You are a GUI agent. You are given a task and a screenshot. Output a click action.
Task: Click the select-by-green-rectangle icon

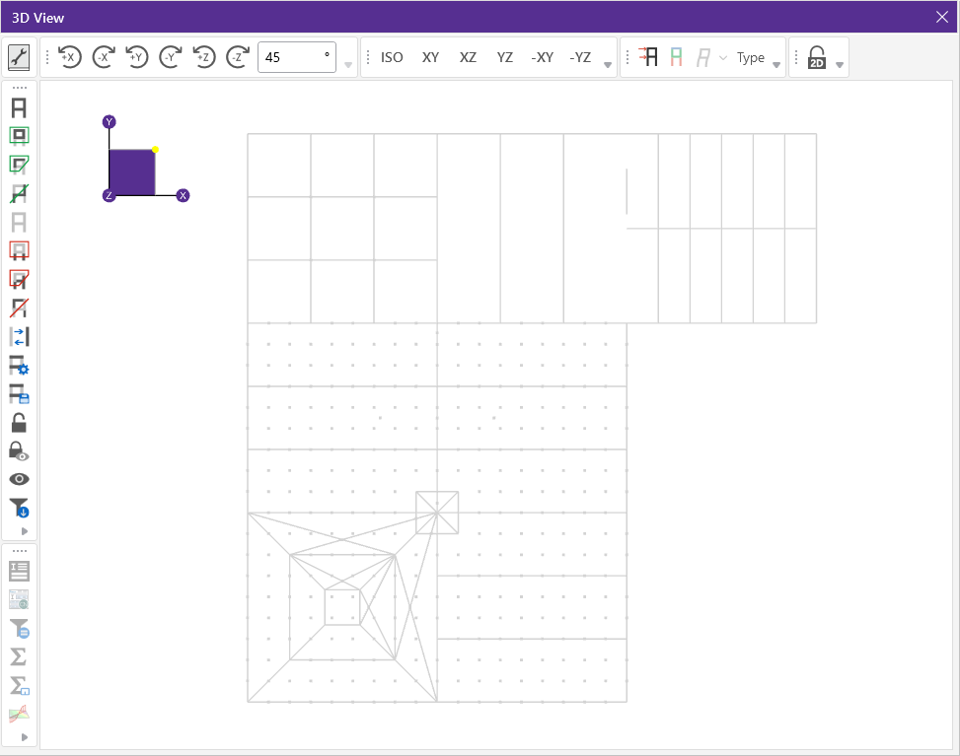point(19,136)
